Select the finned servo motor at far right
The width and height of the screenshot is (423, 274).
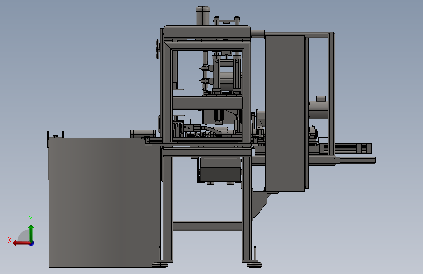tap(348, 149)
